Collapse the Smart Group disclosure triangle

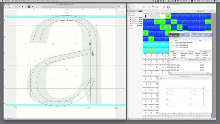point(128,16)
